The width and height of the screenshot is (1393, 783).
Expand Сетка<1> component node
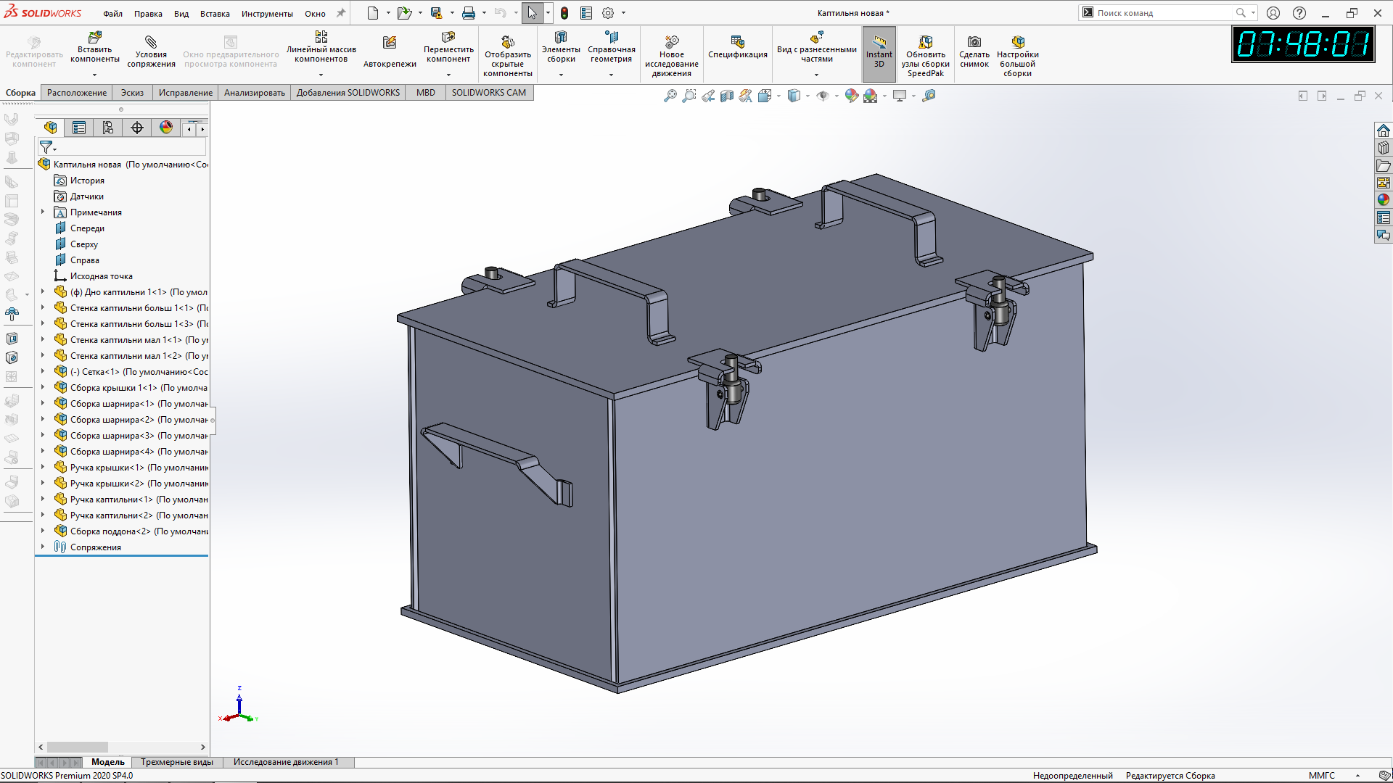point(43,371)
